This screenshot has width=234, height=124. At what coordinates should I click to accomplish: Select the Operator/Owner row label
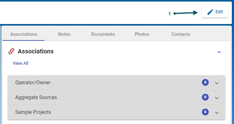(x=33, y=82)
